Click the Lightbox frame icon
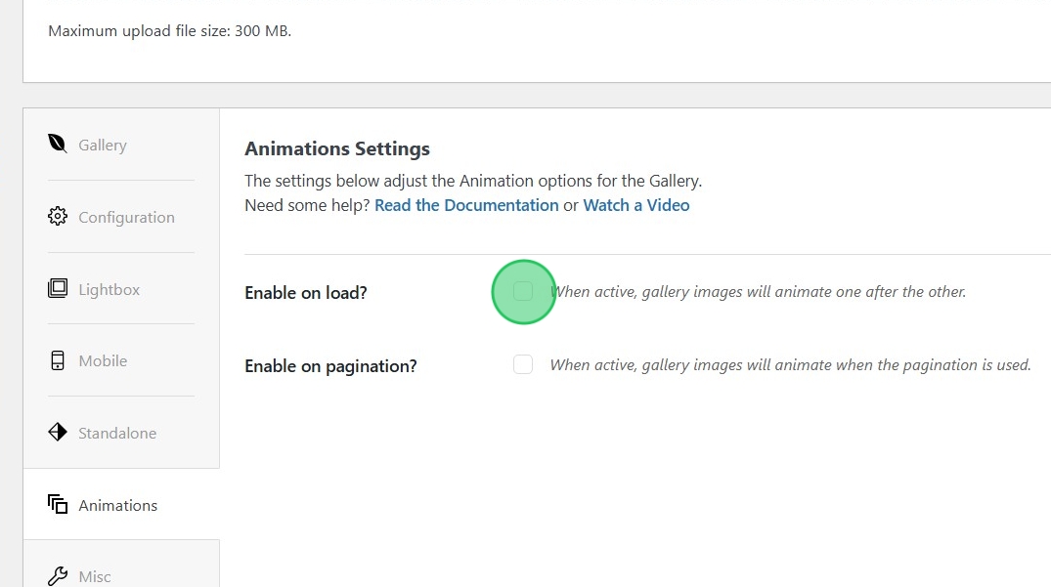The image size is (1051, 587). [x=57, y=288]
